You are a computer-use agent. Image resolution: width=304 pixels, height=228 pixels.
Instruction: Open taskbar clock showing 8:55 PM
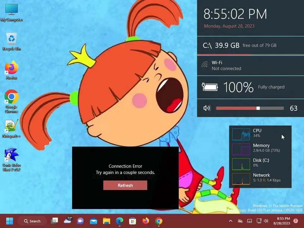(282, 221)
